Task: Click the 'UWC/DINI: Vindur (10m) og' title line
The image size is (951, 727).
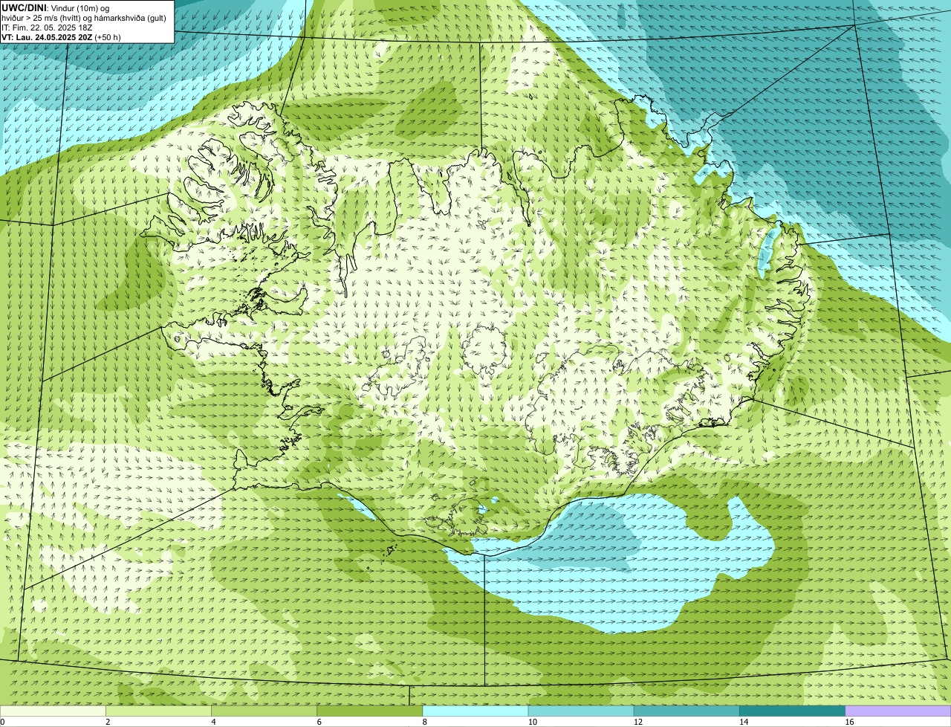Action: [56, 7]
